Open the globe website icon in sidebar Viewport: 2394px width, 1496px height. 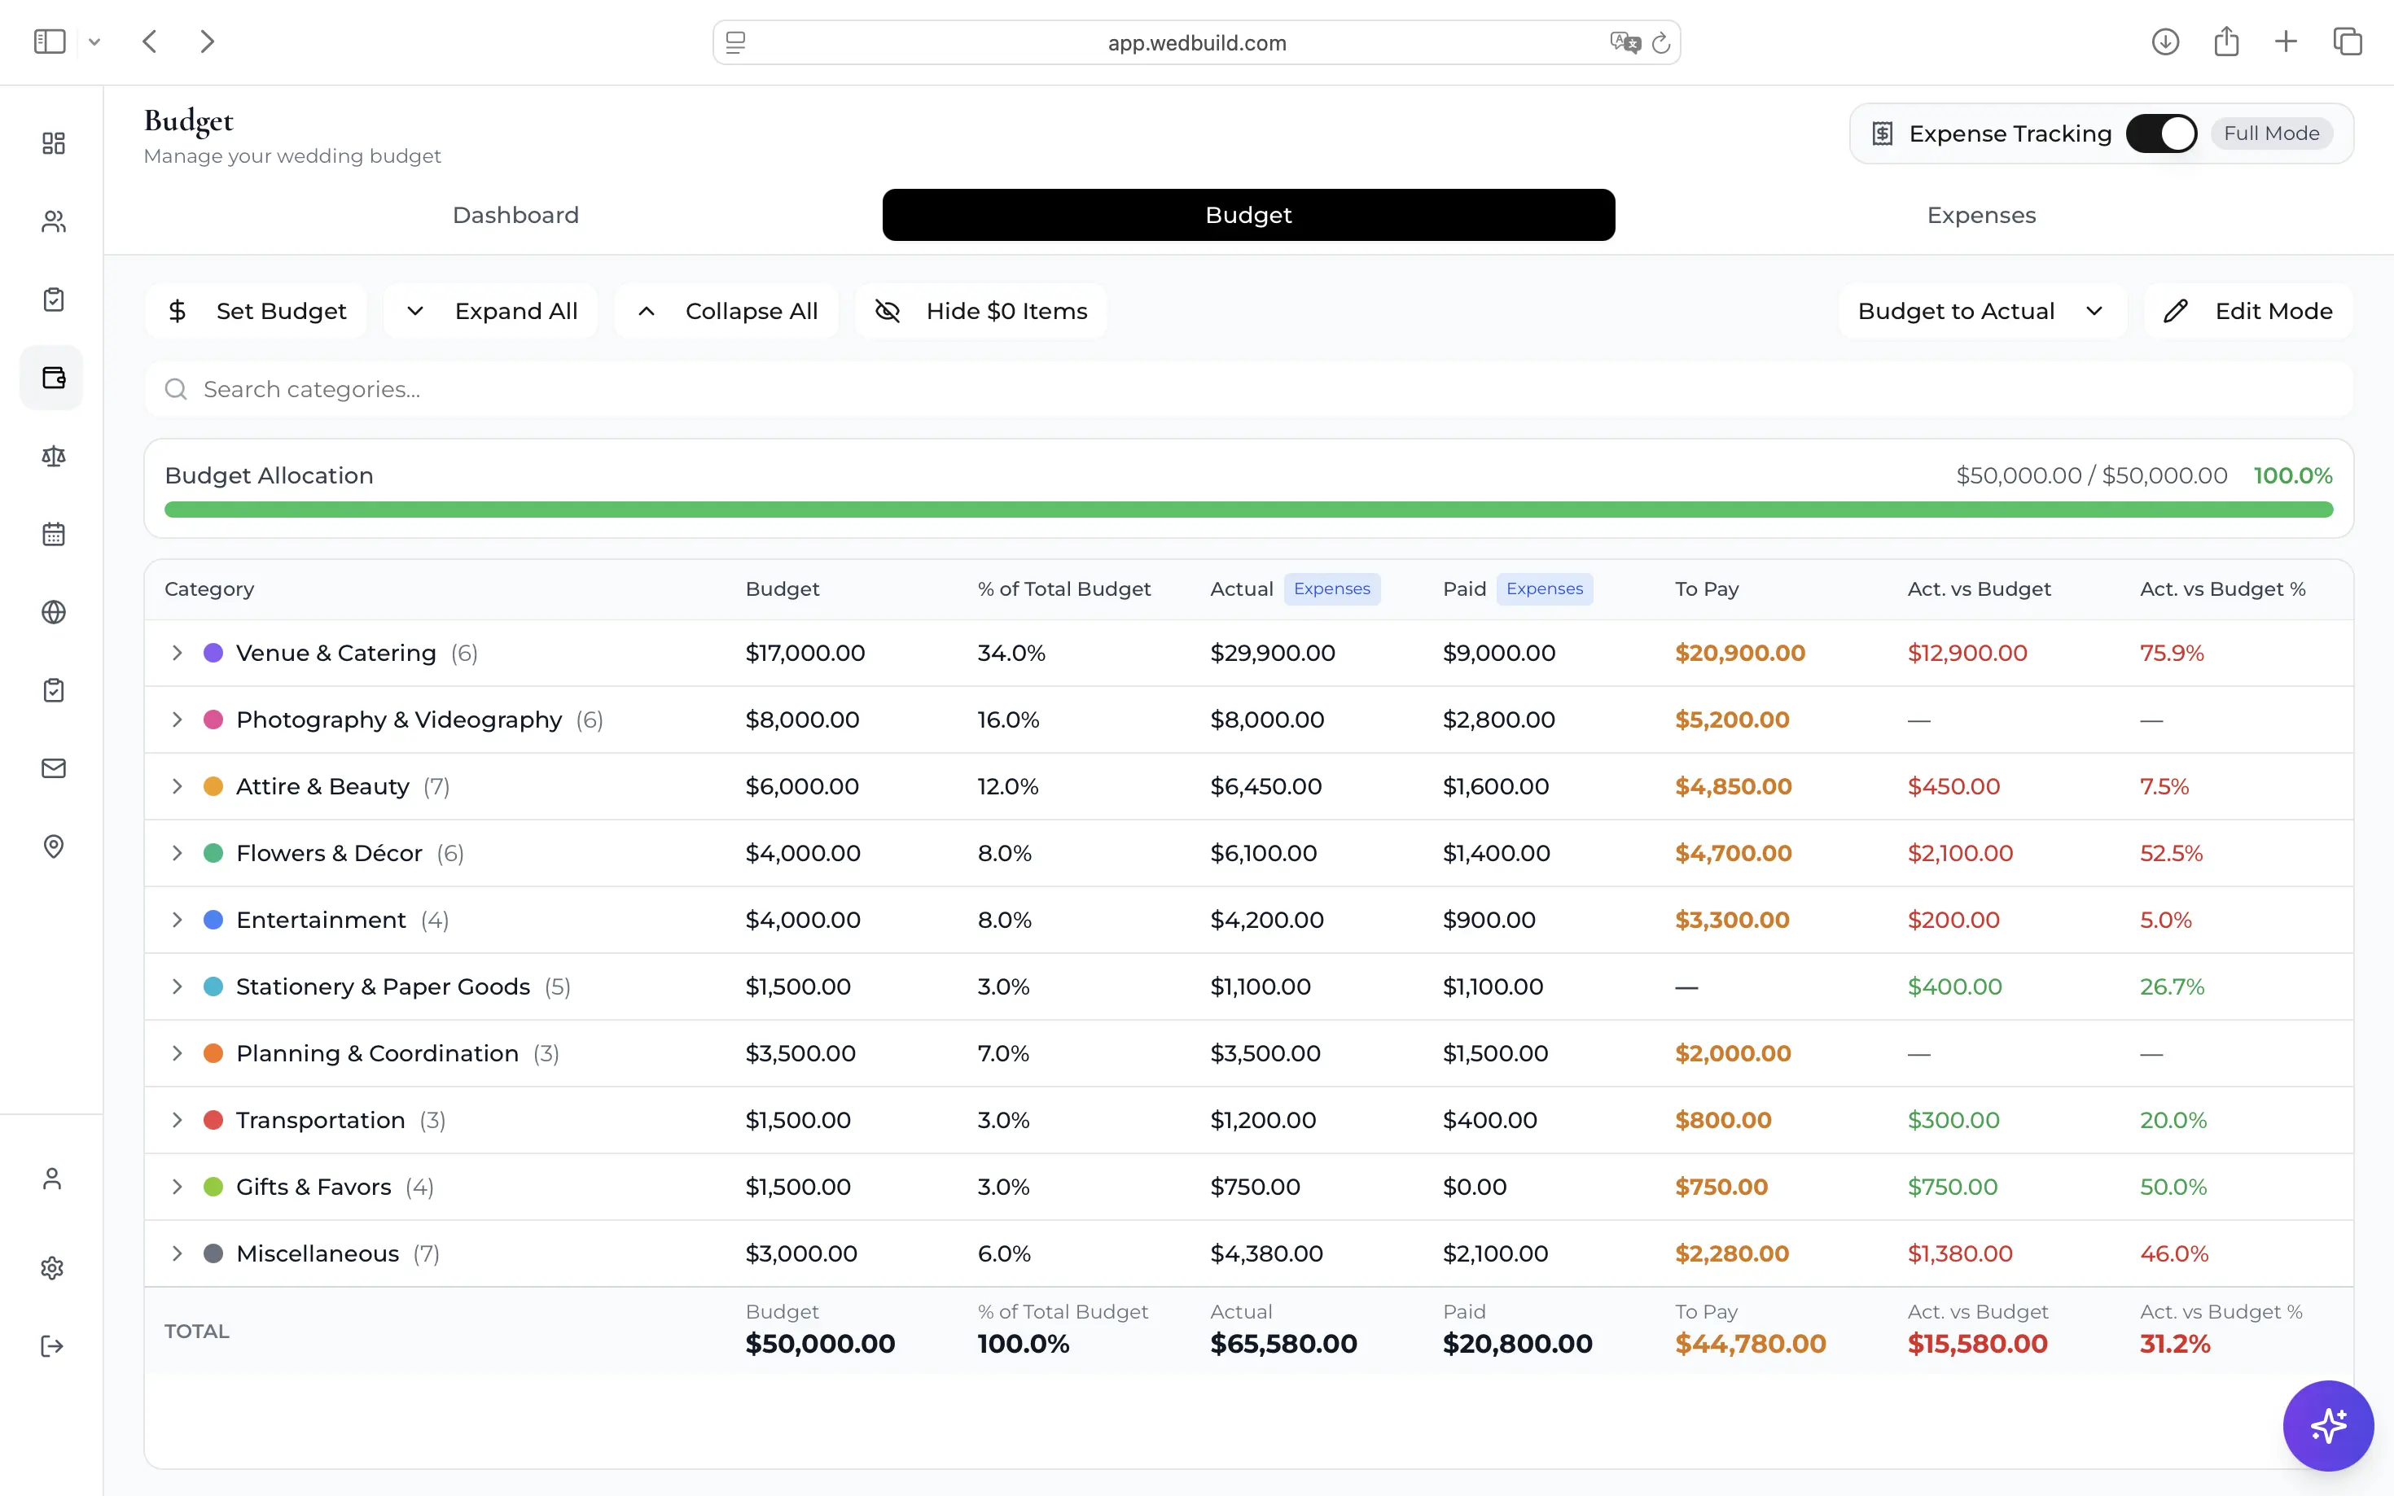click(54, 612)
